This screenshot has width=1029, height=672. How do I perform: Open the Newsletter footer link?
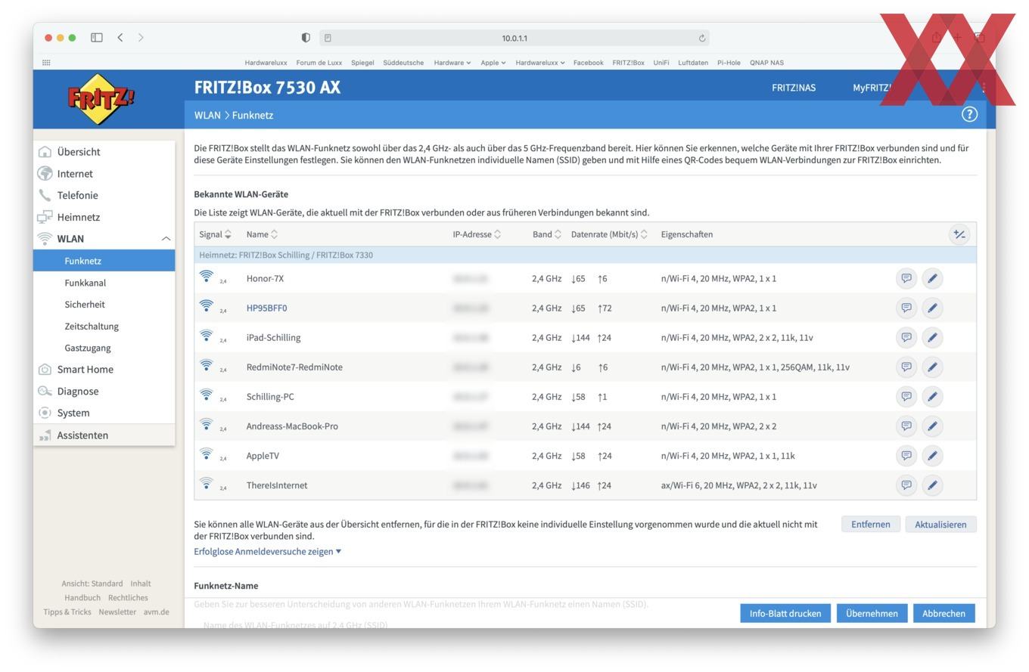pos(117,612)
